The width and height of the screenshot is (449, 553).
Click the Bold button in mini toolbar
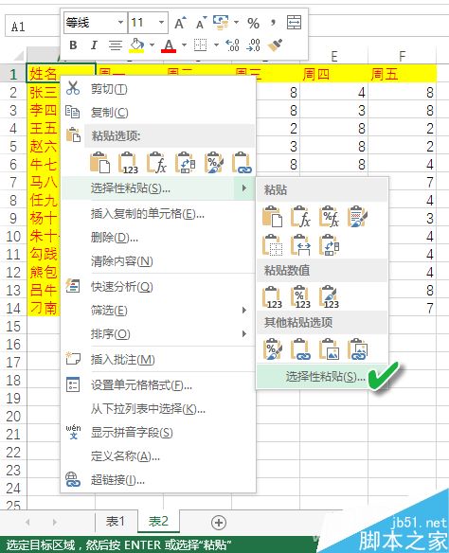tap(73, 45)
